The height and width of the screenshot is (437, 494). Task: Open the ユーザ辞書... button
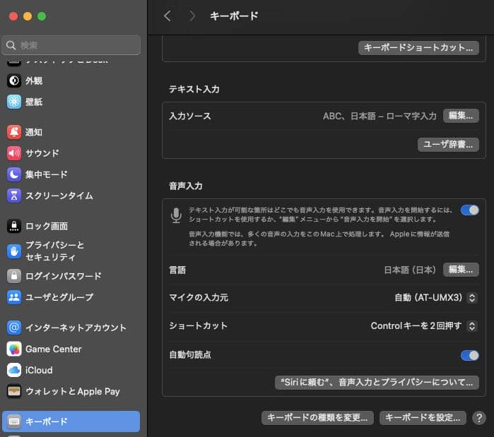tap(448, 144)
